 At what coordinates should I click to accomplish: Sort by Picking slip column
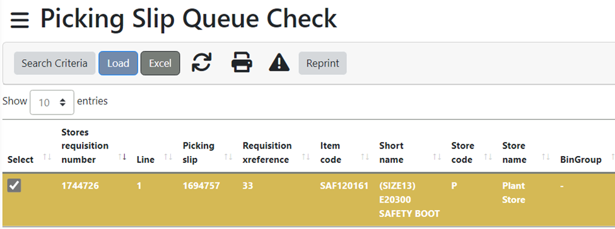(228, 157)
